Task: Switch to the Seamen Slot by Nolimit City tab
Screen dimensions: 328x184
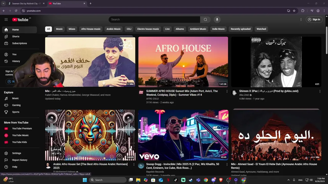Action: [26, 4]
